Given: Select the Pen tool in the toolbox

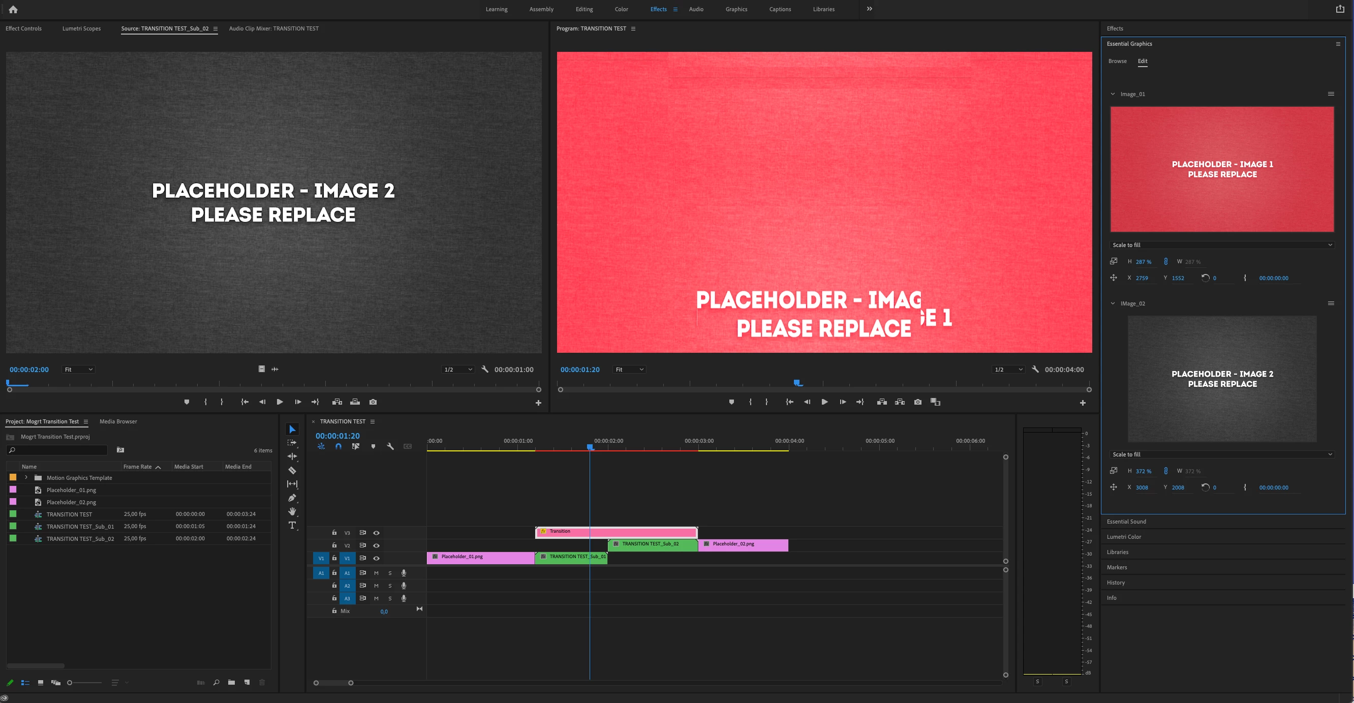Looking at the screenshot, I should click(292, 498).
